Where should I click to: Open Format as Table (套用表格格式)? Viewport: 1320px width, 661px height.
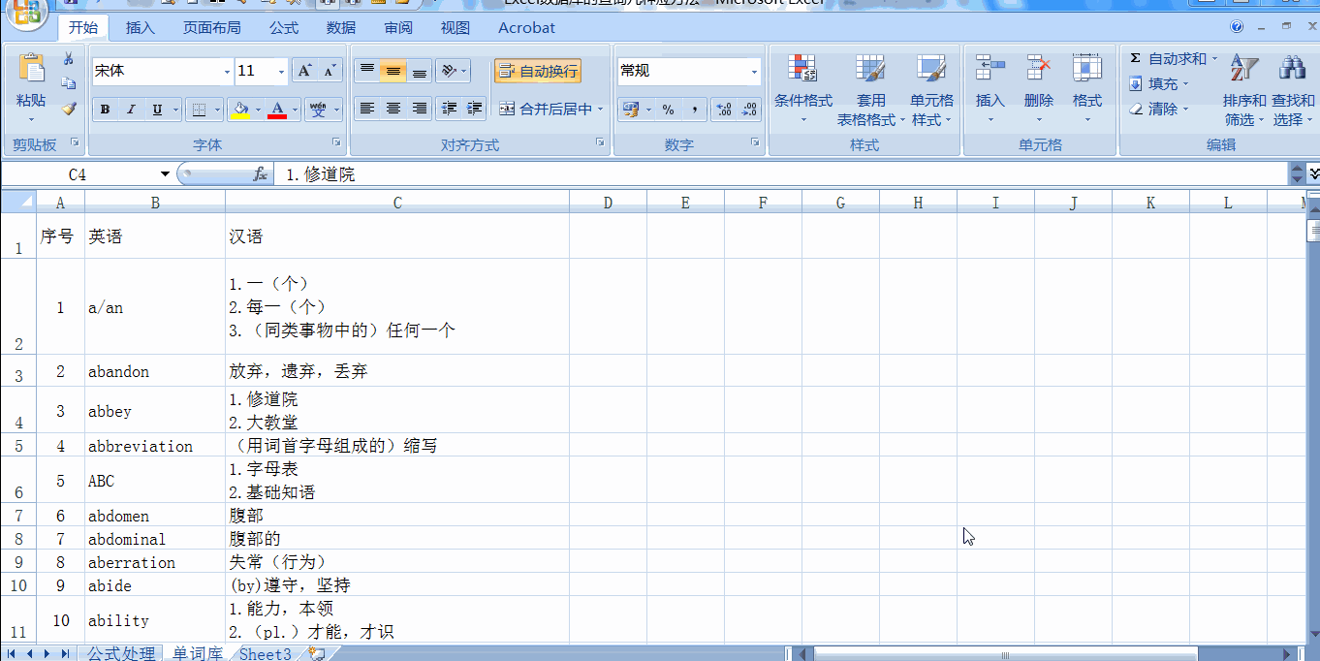click(870, 90)
